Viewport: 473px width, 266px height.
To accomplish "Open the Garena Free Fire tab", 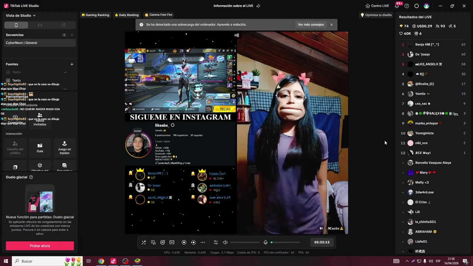I will 159,15.
